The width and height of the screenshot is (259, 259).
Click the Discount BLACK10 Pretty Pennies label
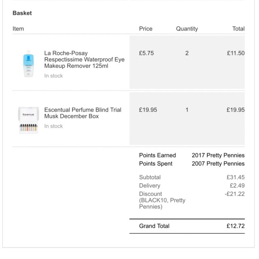[162, 200]
